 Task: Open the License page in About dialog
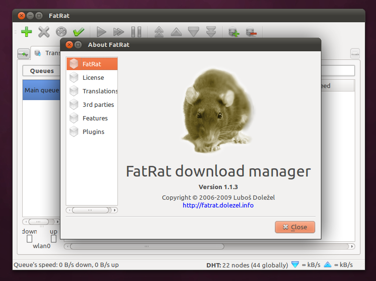click(x=92, y=77)
